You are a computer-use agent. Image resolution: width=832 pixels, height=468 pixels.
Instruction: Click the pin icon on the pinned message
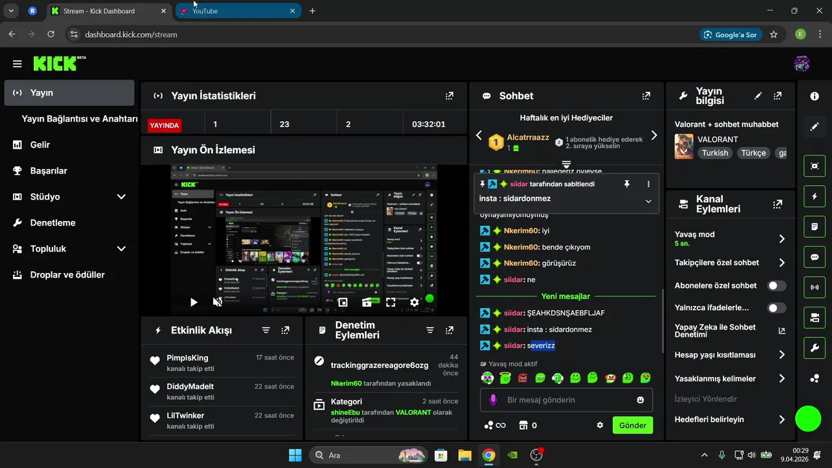tap(627, 184)
